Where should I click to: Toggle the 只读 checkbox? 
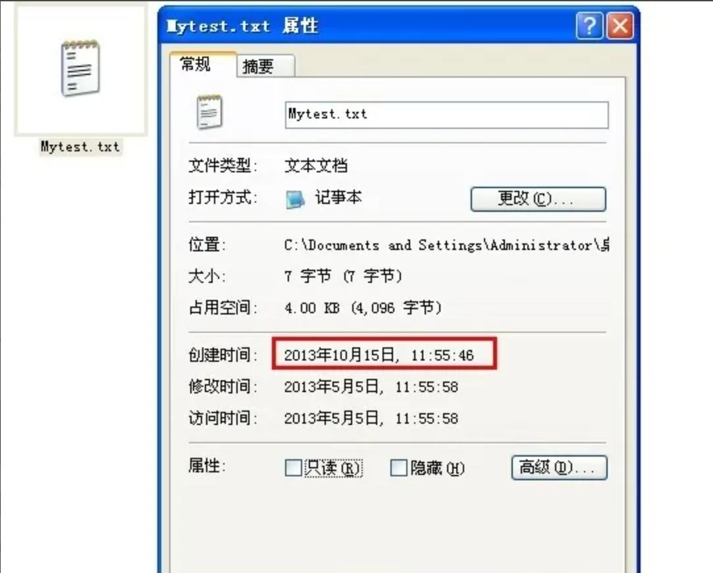pyautogui.click(x=293, y=468)
